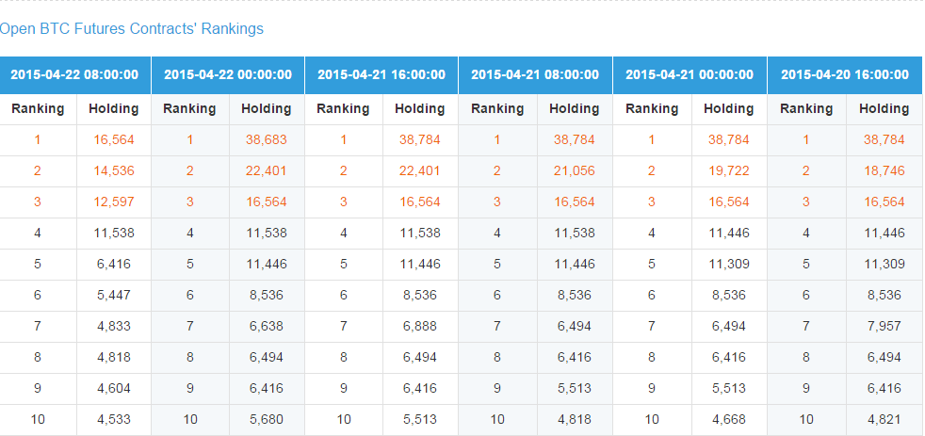
Task: Click 11,309 in the 2015-04-21 00:00:00 column
Action: tap(729, 265)
